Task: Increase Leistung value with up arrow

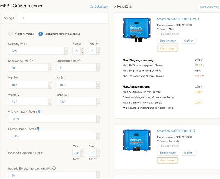Action: coord(66,49)
